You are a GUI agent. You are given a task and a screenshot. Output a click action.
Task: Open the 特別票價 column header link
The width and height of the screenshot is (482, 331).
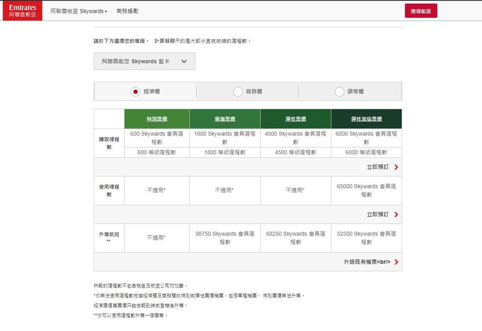tap(157, 119)
